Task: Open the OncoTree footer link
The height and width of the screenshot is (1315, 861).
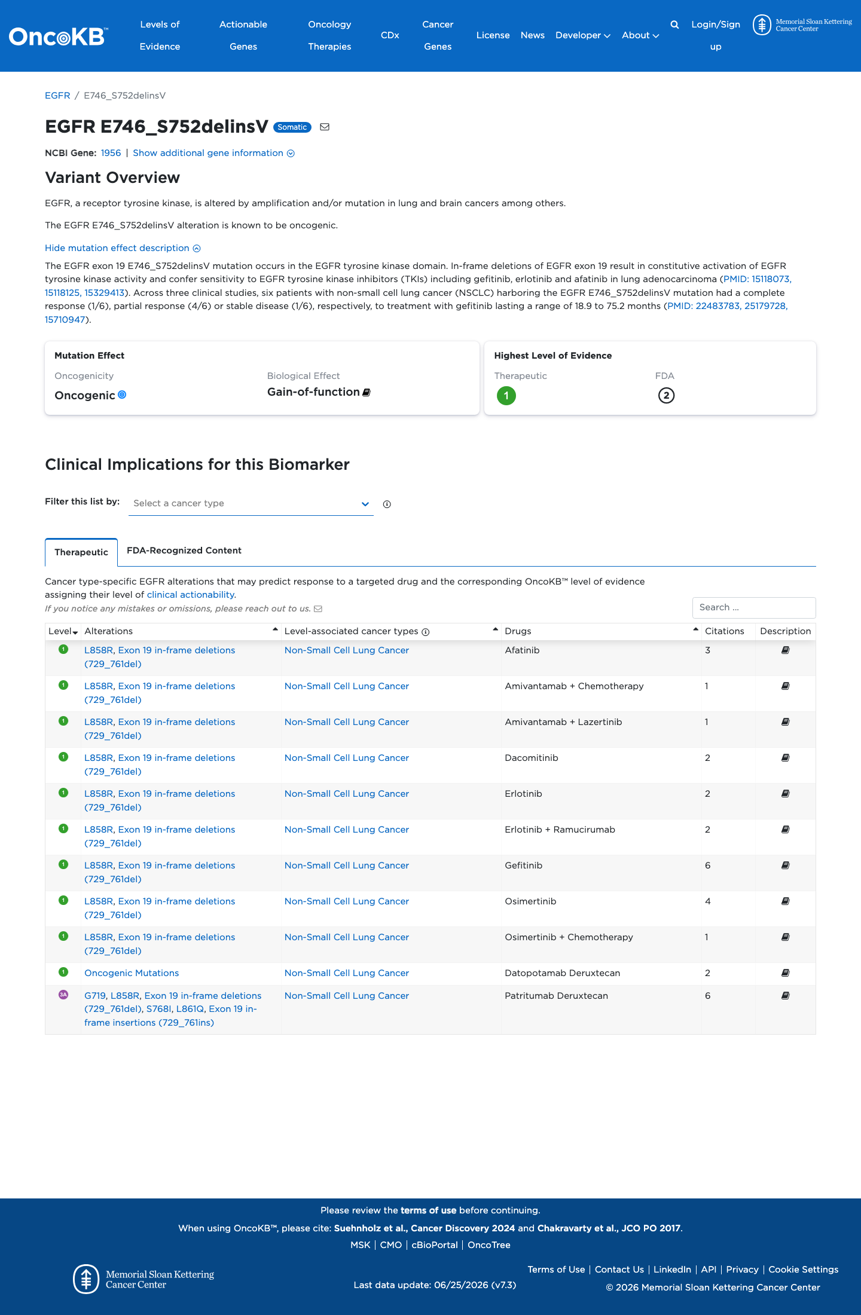Action: [489, 1245]
